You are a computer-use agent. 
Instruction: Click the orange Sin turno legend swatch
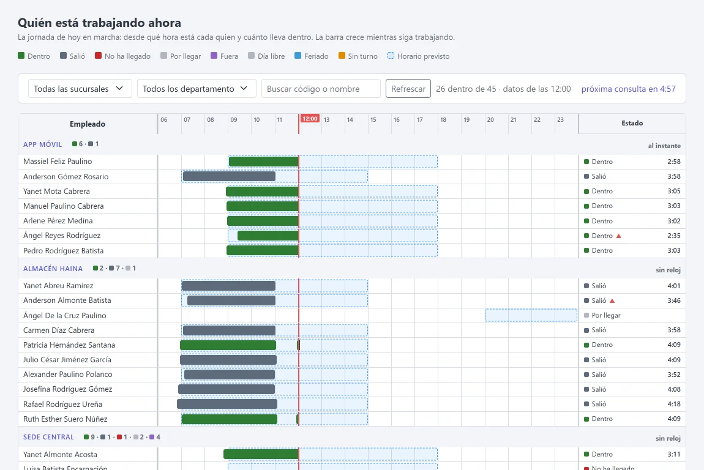[x=342, y=56]
